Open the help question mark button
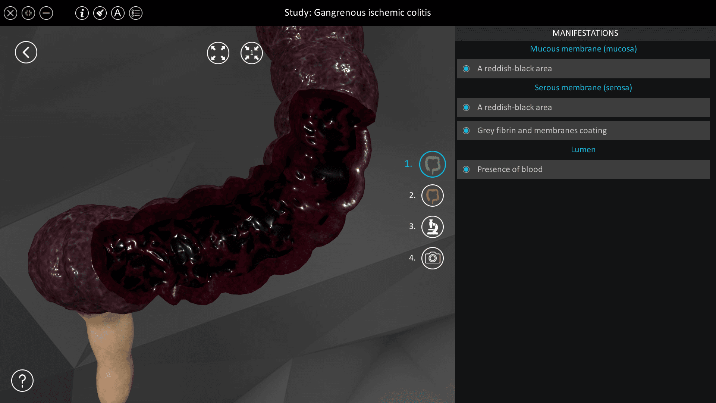Image resolution: width=716 pixels, height=403 pixels. (x=22, y=381)
